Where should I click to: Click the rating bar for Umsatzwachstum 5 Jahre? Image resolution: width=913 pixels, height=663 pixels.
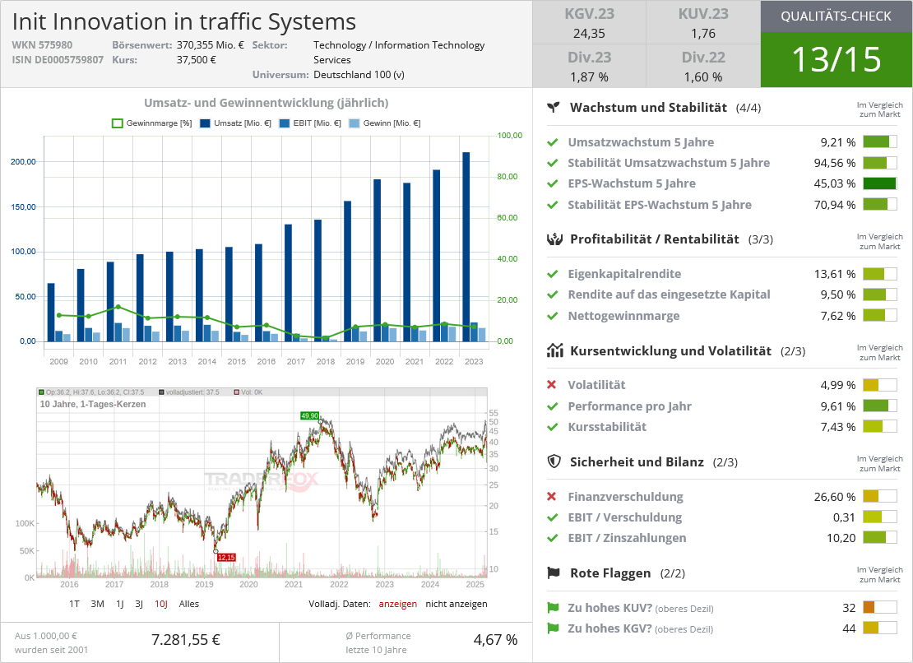click(880, 142)
